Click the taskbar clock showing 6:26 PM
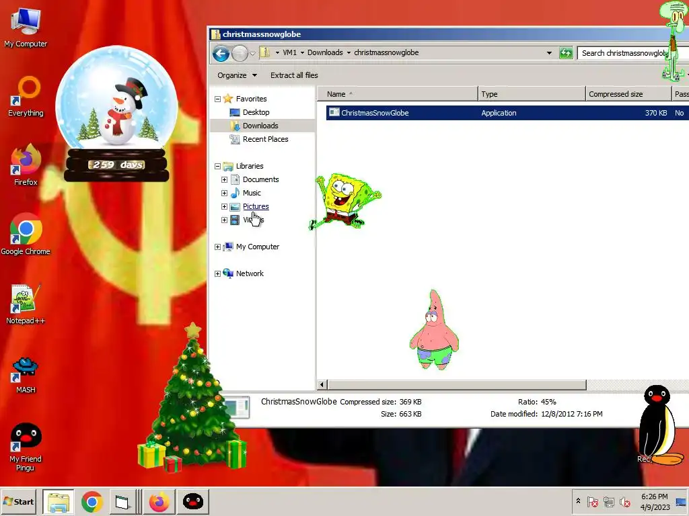 click(x=654, y=502)
